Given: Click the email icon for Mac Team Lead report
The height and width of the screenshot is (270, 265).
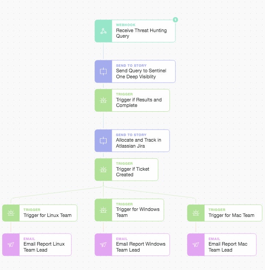Looking at the screenshot, I should tap(196, 244).
